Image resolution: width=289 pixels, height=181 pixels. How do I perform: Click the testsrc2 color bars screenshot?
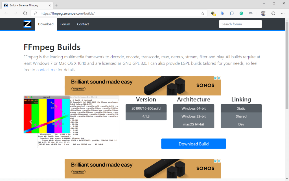tap(47, 114)
